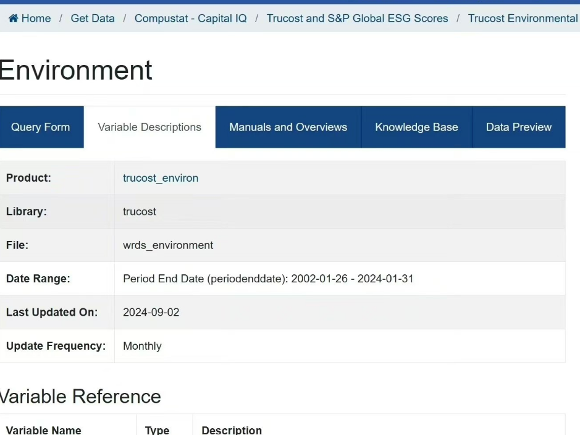Open the Get Data page

[93, 19]
